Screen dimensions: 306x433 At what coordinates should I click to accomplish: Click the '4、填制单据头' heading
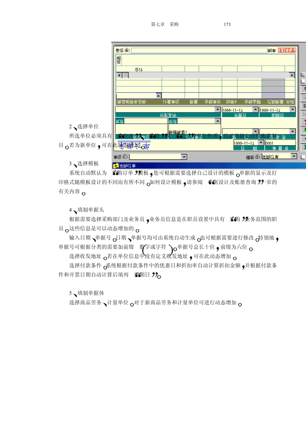[x=86, y=210]
